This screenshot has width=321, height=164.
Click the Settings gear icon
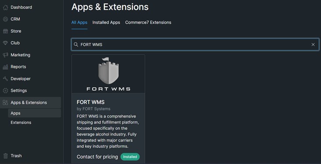pos(5,90)
